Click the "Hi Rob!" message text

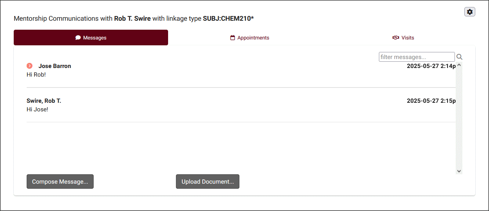click(36, 75)
